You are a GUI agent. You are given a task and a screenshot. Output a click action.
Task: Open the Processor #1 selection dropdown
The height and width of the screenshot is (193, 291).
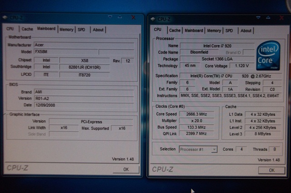(x=198, y=149)
